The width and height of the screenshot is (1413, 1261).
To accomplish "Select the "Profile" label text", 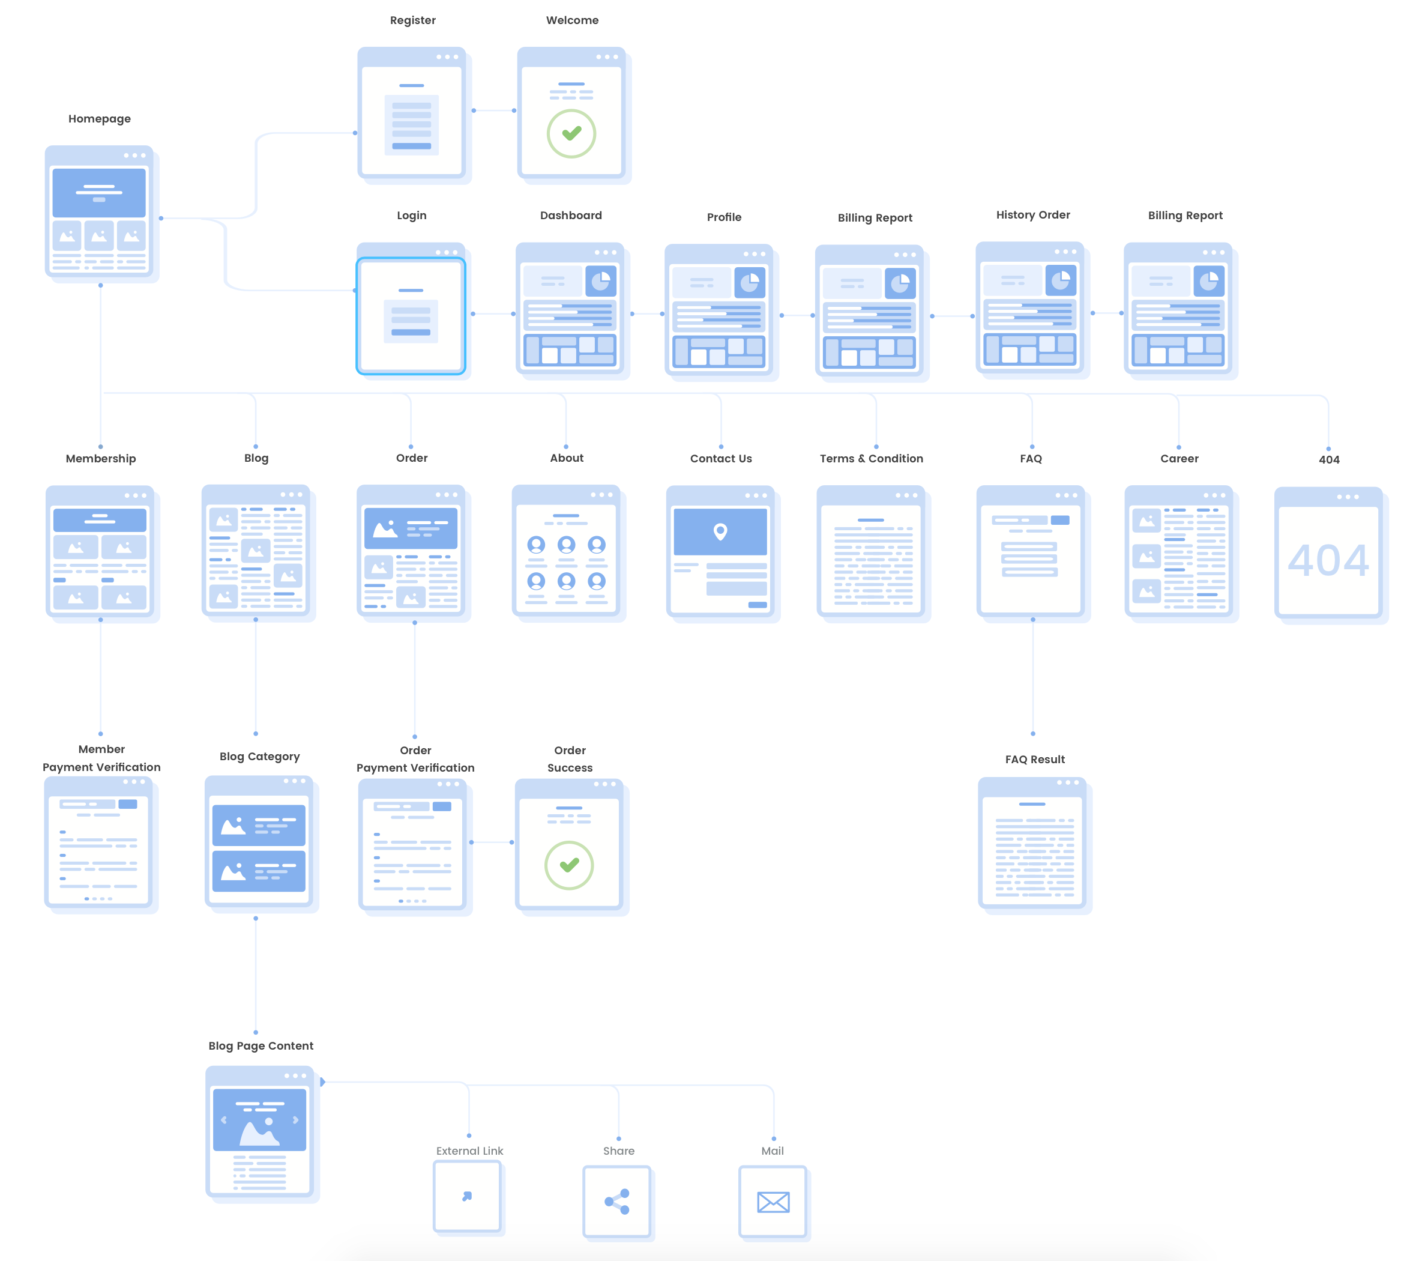I will (724, 217).
